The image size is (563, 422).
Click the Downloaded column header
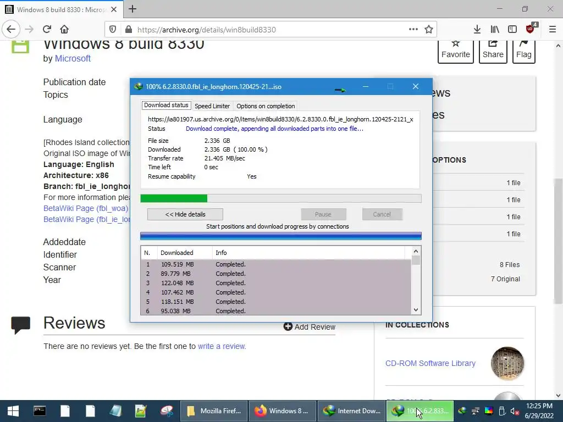point(185,253)
